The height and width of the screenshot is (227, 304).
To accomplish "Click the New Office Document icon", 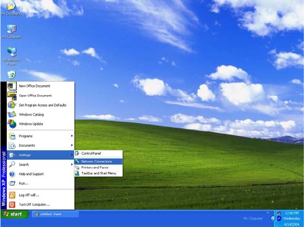I will click(x=12, y=86).
